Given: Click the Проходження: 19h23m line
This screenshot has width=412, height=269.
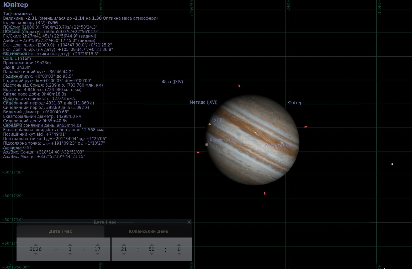Looking at the screenshot, I should [27, 63].
